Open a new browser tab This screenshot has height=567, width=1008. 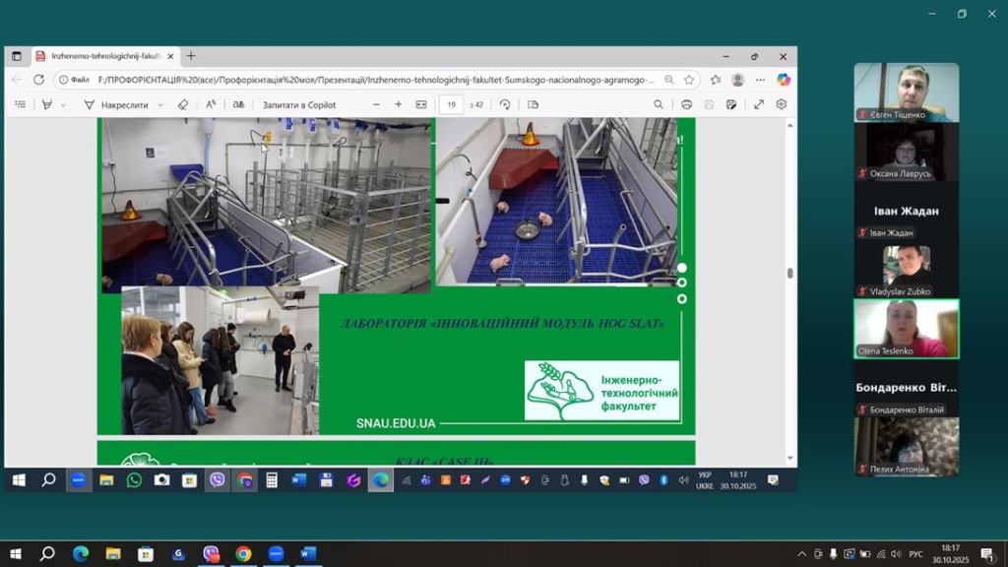click(x=191, y=56)
